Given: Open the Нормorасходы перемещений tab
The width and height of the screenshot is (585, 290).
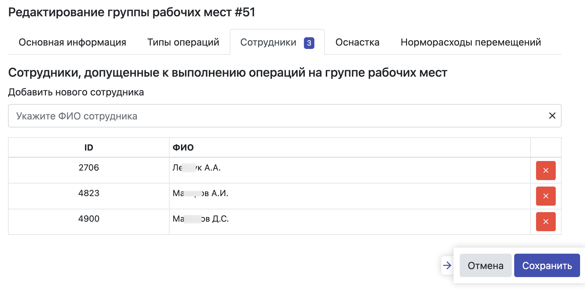Looking at the screenshot, I should [x=471, y=42].
